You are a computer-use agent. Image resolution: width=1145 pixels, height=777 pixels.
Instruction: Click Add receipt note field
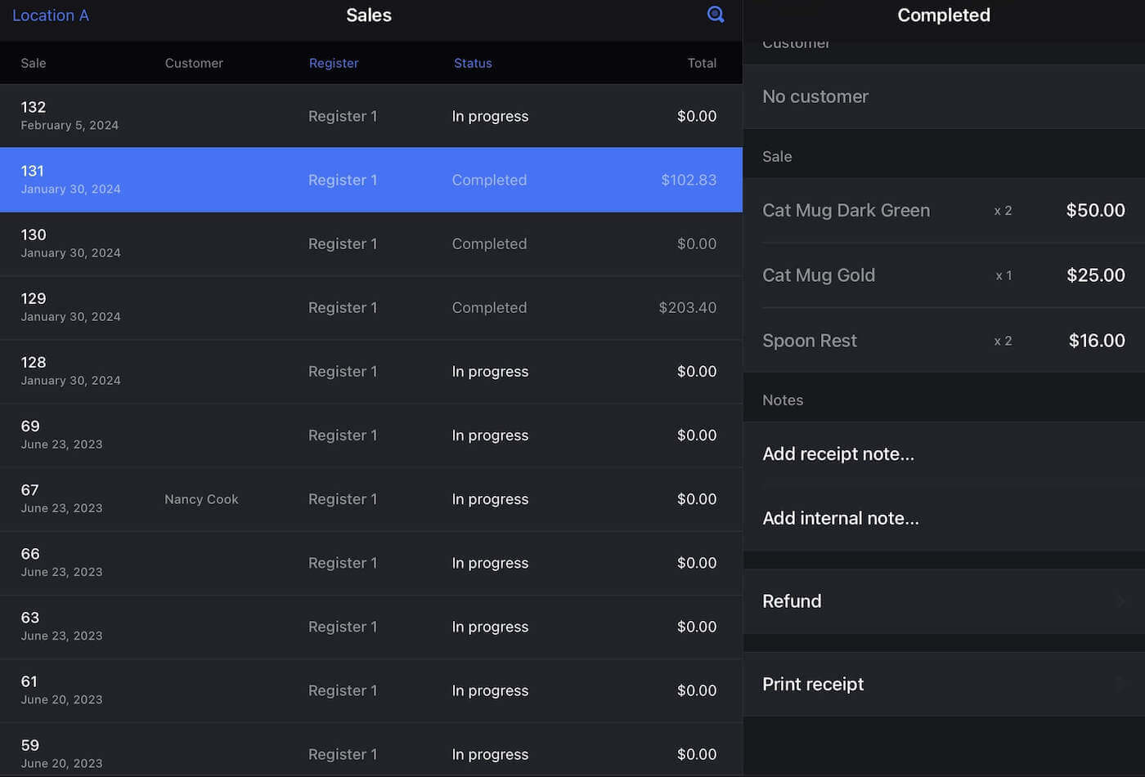(943, 454)
